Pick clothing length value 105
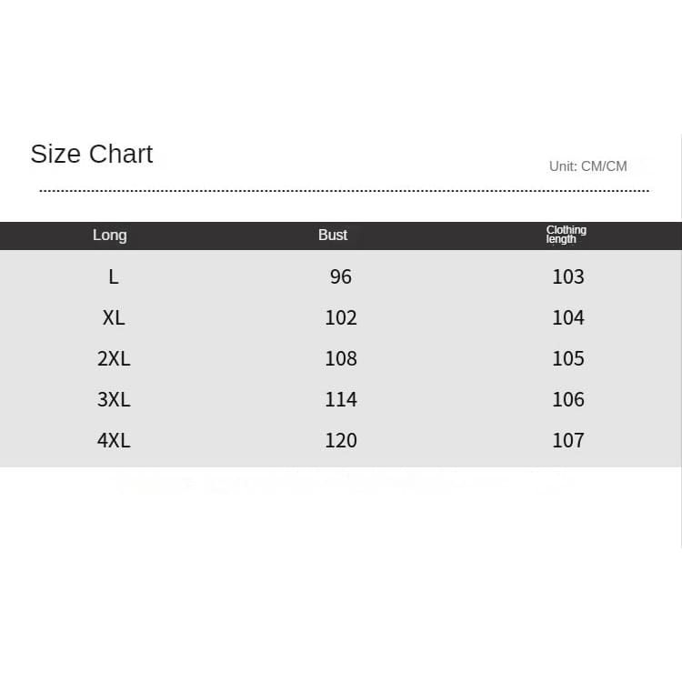Viewport: 682px width, 682px height. pyautogui.click(x=568, y=358)
